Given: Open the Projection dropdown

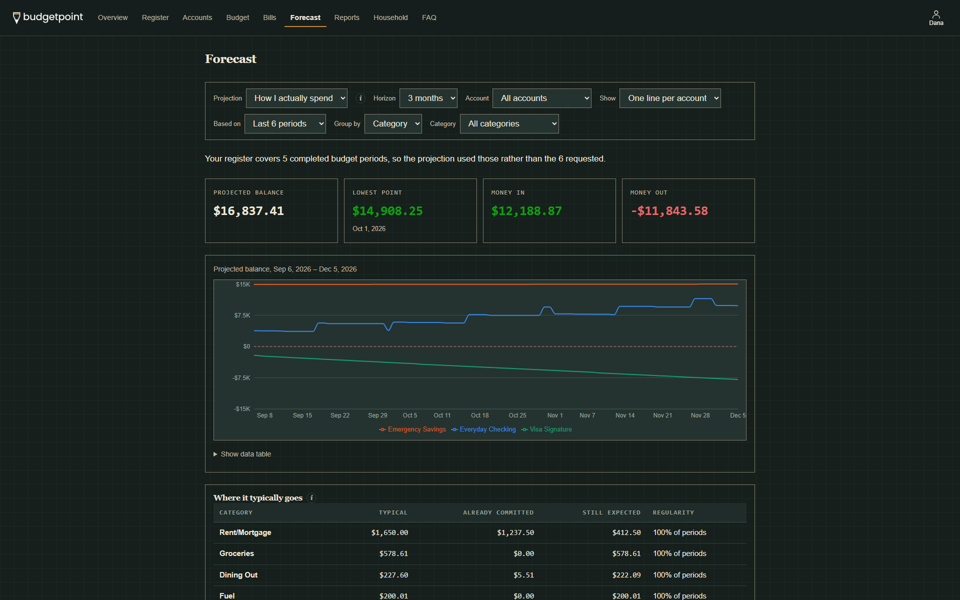Looking at the screenshot, I should (296, 98).
